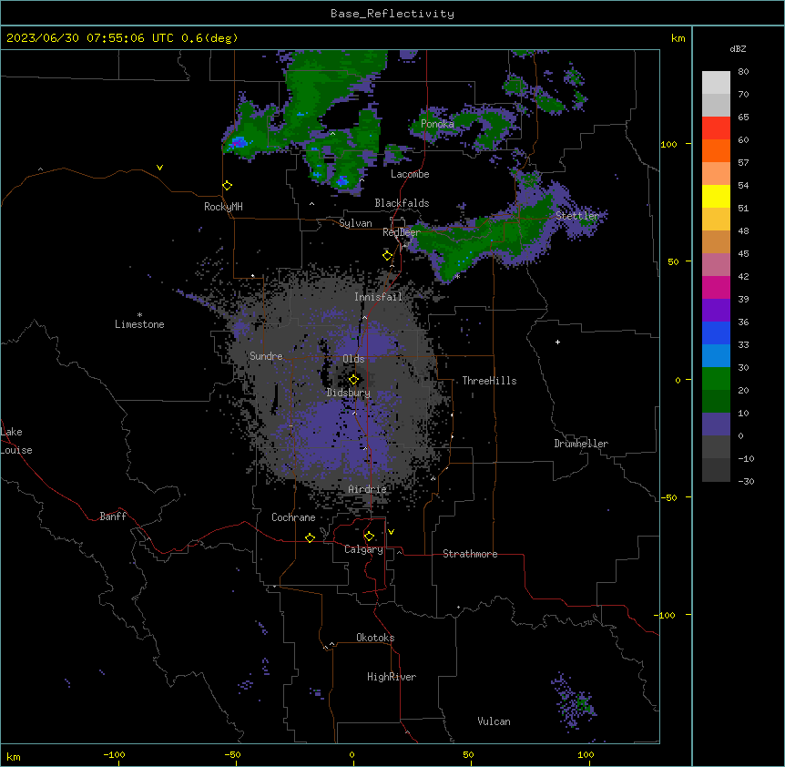This screenshot has height=767, width=785.
Task: Click the Vulcan city label
Action: [x=494, y=721]
